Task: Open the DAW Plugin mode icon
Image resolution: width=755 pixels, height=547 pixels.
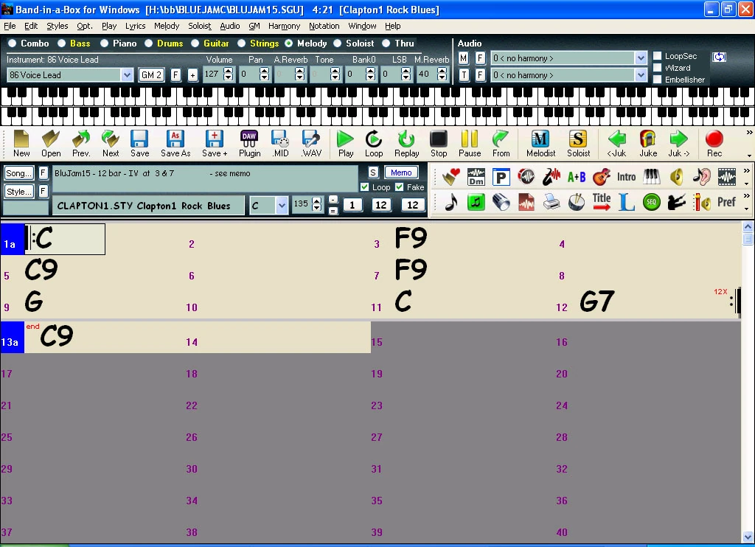Action: coord(249,144)
